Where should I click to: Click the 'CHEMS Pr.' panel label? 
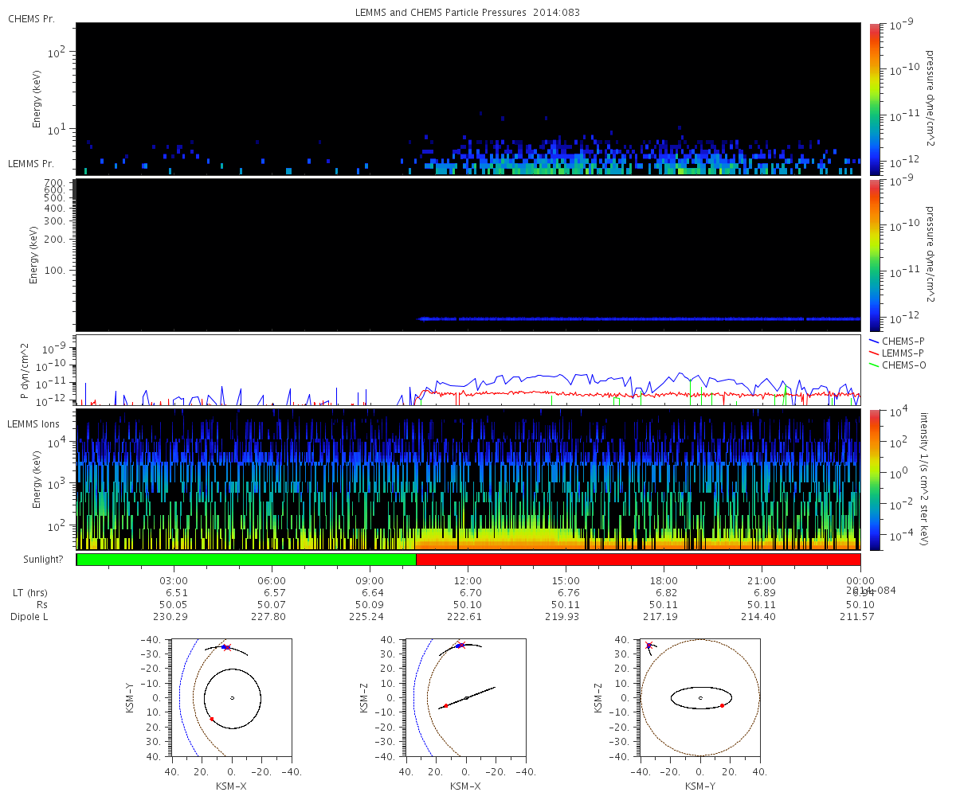[x=31, y=18]
